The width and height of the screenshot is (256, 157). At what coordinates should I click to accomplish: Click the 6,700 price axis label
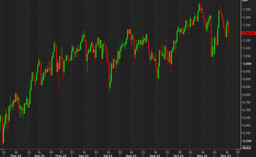click(x=247, y=110)
